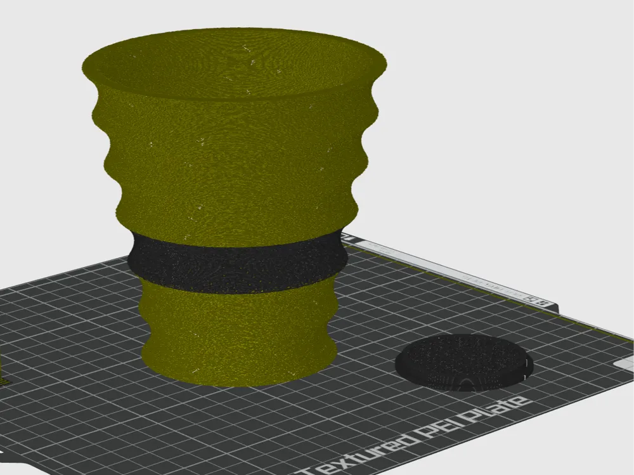Select the black disc model on plate
634x475 pixels.
point(464,363)
